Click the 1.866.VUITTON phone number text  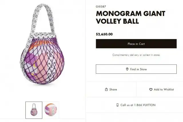tap(145, 105)
